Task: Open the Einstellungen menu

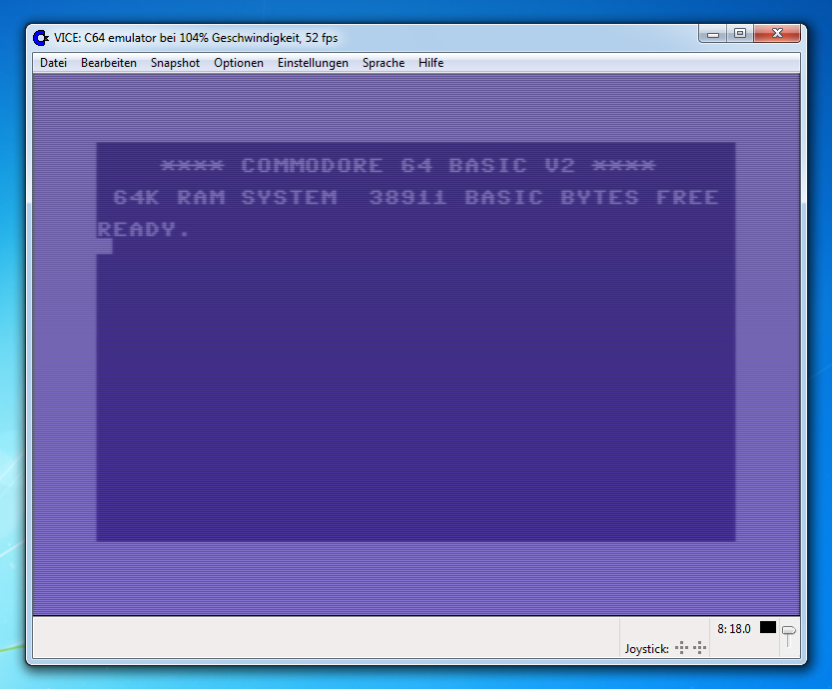Action: pos(313,62)
